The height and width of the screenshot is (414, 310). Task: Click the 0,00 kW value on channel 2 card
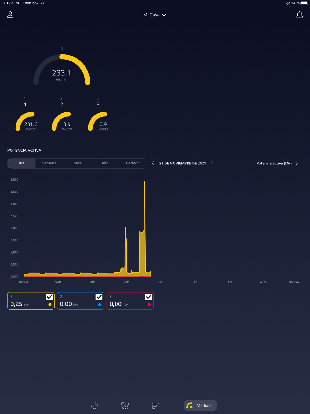pos(69,304)
